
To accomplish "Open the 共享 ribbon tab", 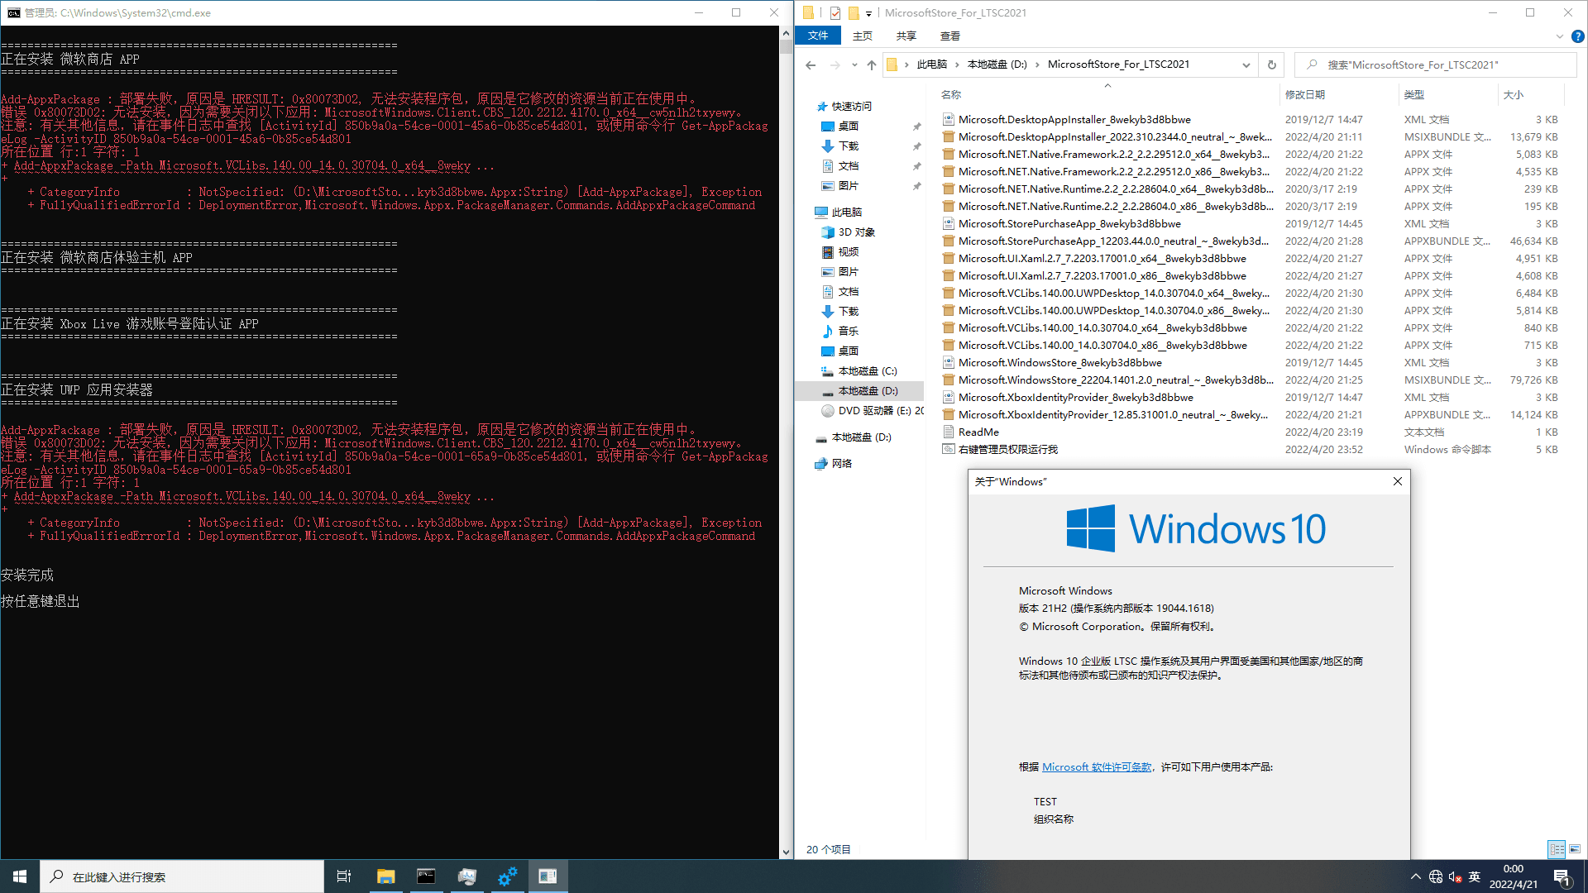I will (x=906, y=36).
